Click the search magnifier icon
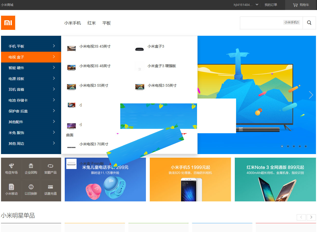 pyautogui.click(x=309, y=23)
